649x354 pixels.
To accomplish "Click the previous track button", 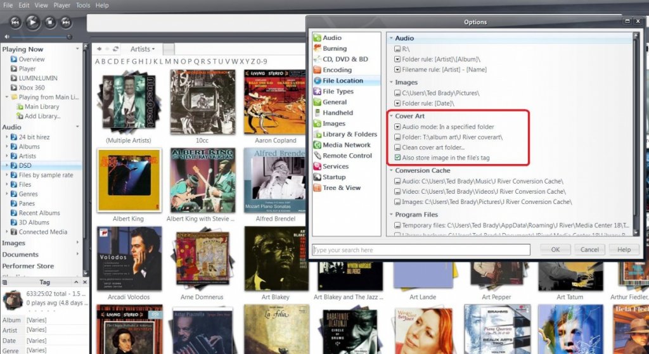I will click(15, 22).
